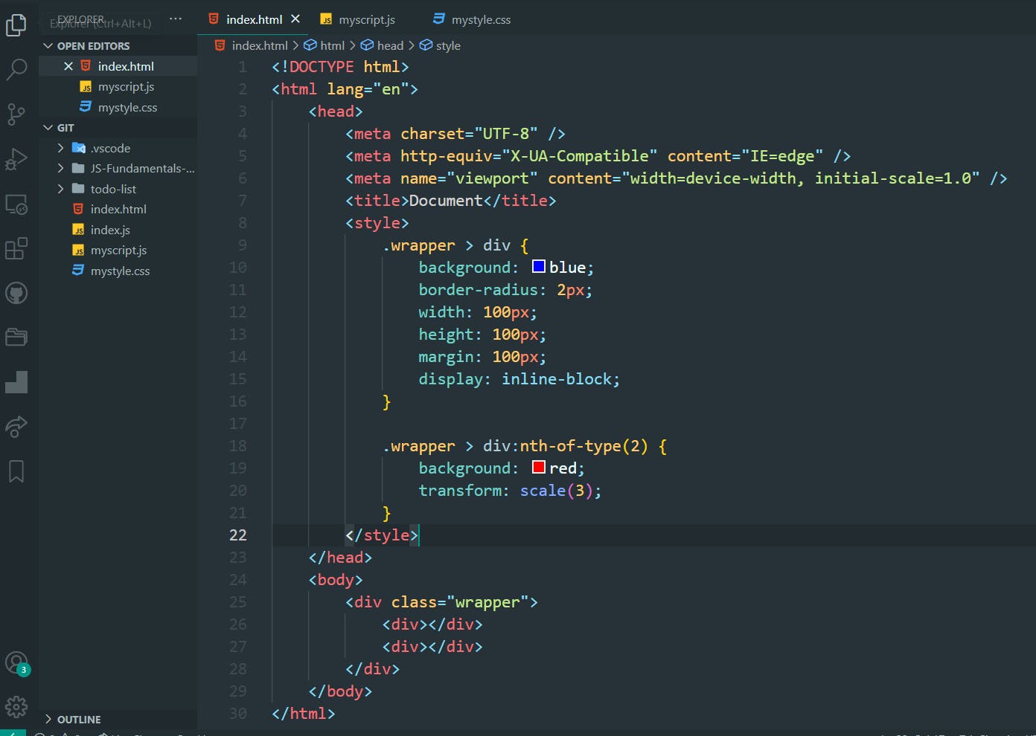
Task: Click the DOCTYPE text on line 1
Action: point(322,67)
